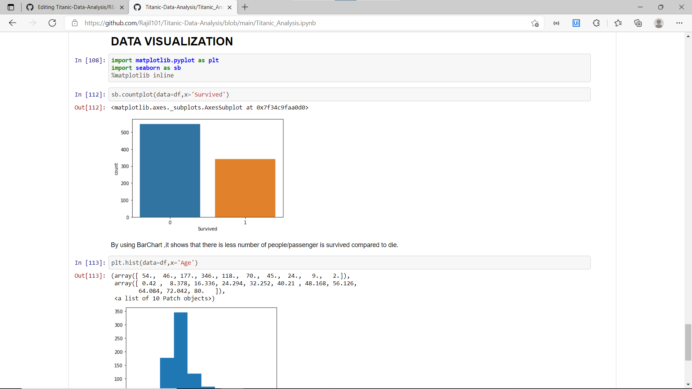This screenshot has width=692, height=389.
Task: Click the curly braces extension icon
Action: click(x=556, y=23)
